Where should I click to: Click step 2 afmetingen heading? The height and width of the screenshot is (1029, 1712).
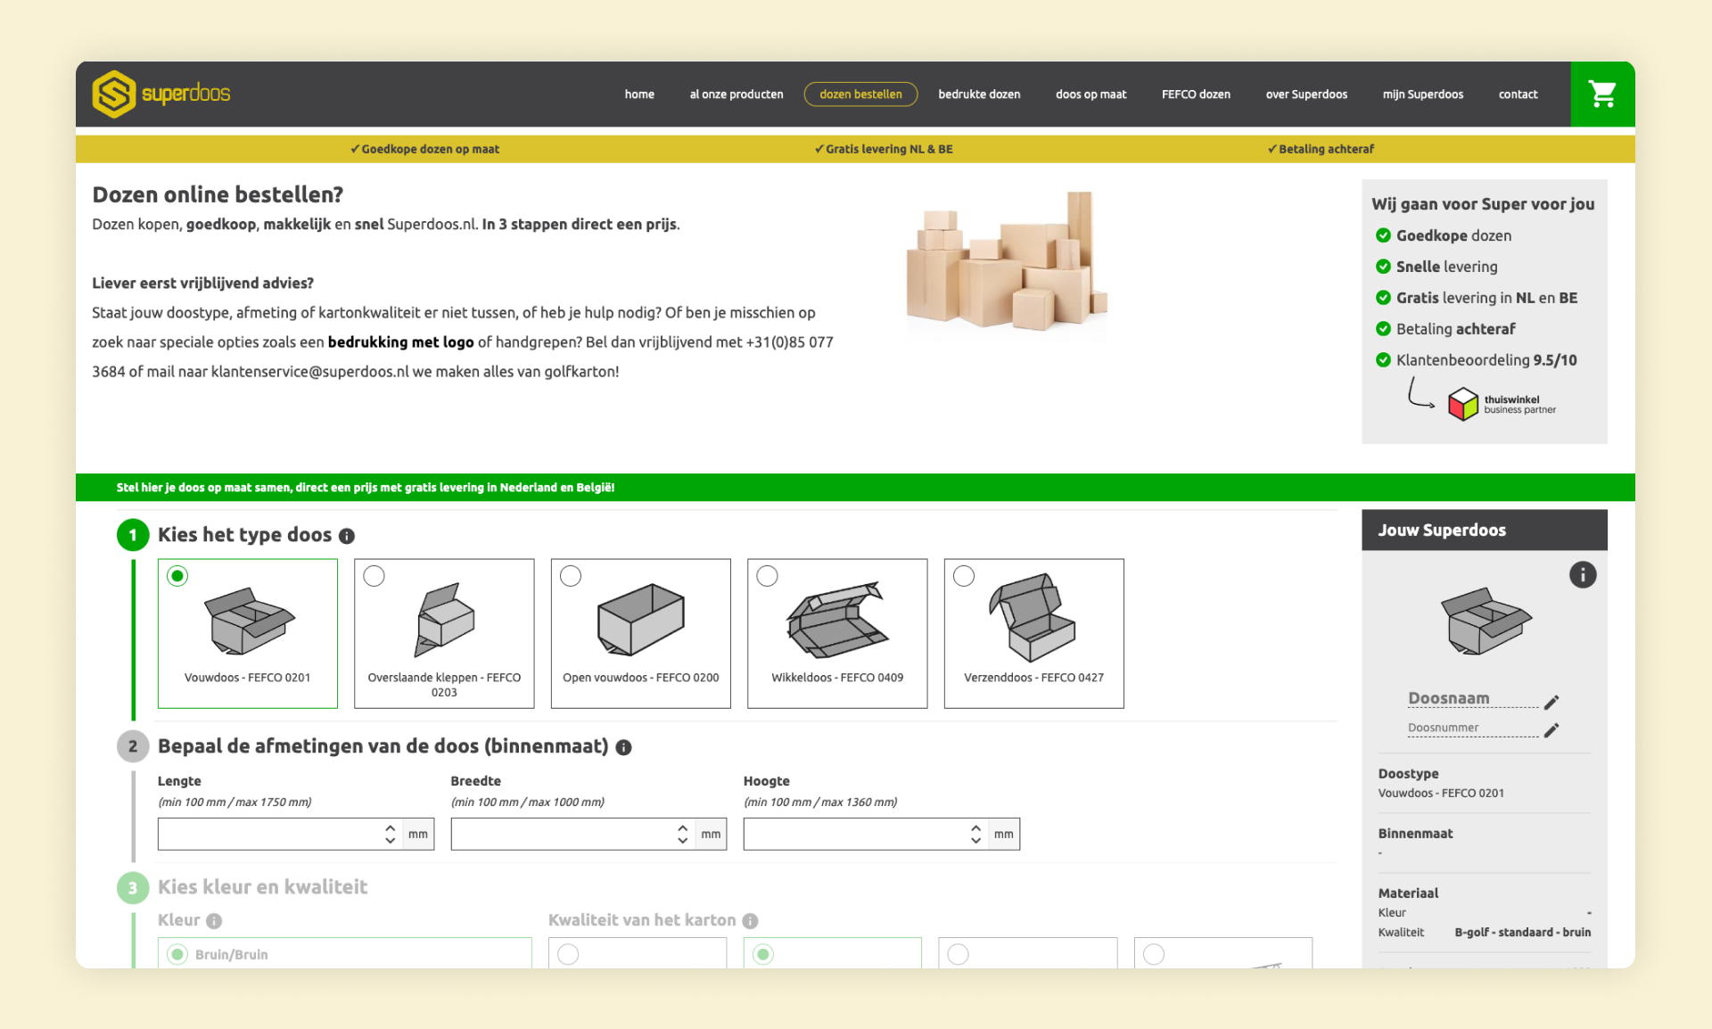(383, 746)
